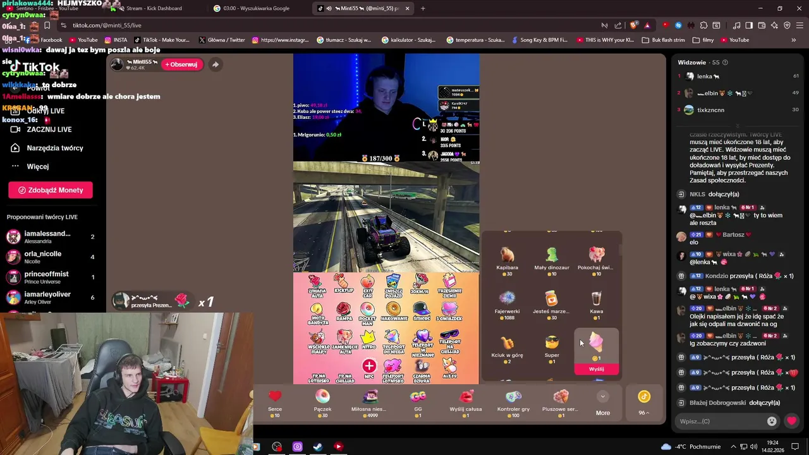Select the Kontroler gry gift
The width and height of the screenshot is (809, 455).
click(513, 403)
